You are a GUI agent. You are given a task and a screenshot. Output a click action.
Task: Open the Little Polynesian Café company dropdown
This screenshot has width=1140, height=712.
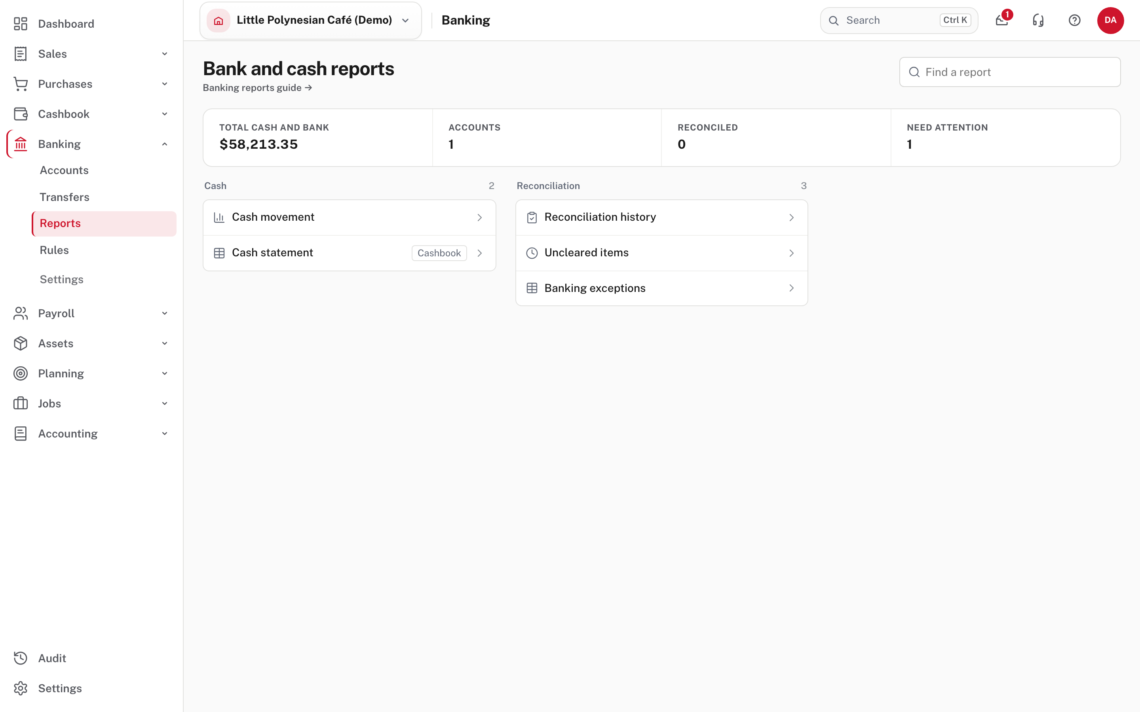pos(310,20)
